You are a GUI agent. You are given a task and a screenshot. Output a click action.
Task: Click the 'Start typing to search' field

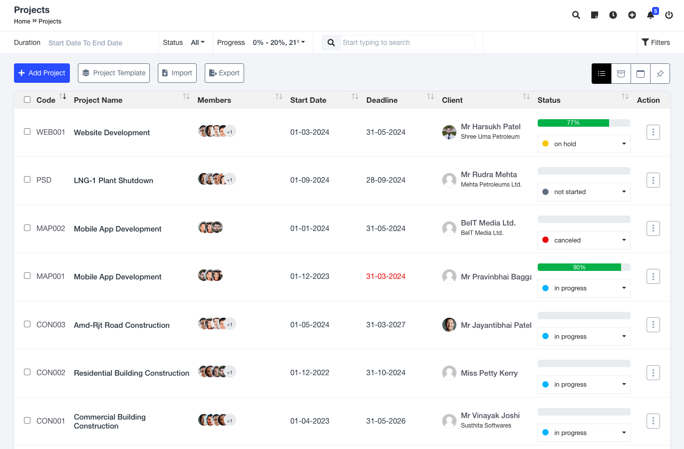(407, 42)
